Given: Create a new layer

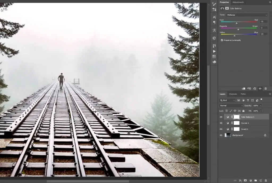Looking at the screenshot, I should click(x=261, y=181).
